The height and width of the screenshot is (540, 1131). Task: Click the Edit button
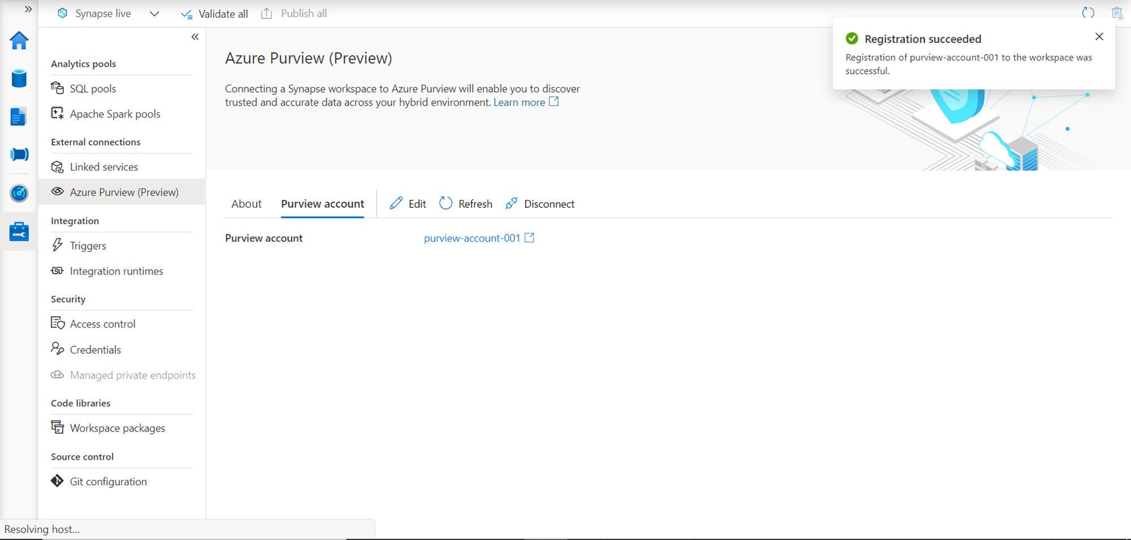coord(408,204)
